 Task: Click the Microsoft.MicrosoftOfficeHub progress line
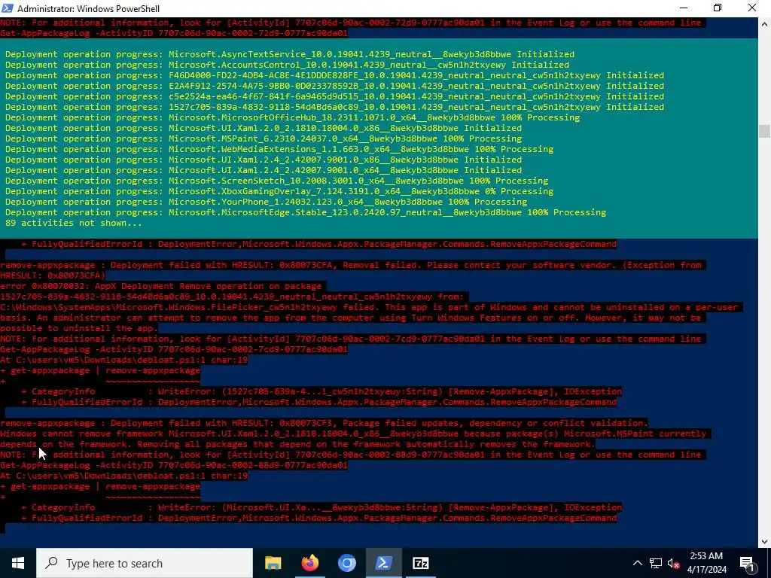click(x=293, y=117)
